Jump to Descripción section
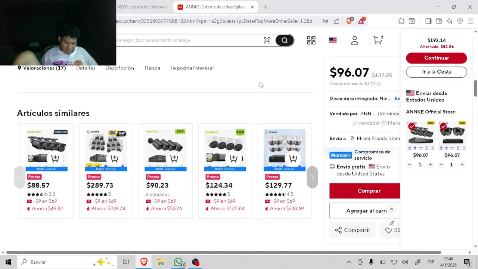Image resolution: width=478 pixels, height=269 pixels. coord(119,68)
